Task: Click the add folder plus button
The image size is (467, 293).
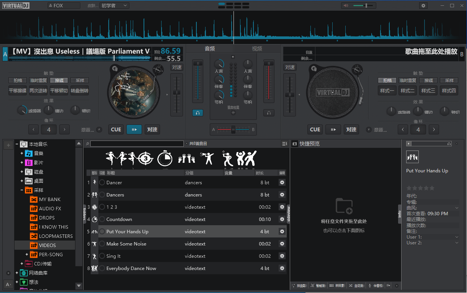Action: coord(8,145)
